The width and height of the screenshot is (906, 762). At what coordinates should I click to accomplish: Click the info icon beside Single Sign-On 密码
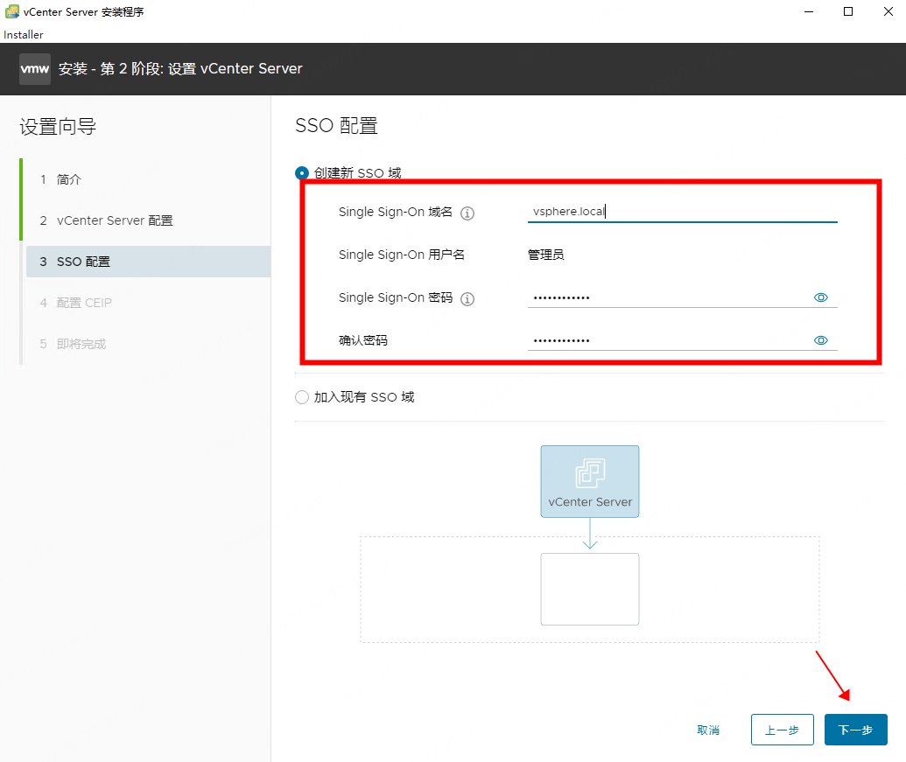pos(467,298)
